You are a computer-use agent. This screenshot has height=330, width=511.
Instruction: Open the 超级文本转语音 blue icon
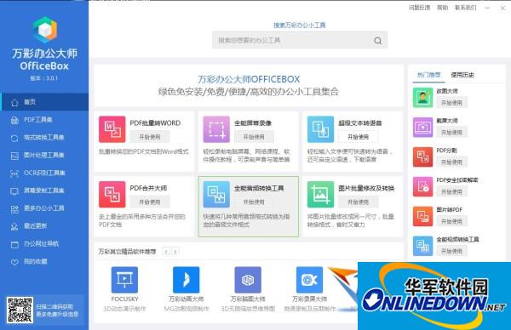(x=321, y=129)
